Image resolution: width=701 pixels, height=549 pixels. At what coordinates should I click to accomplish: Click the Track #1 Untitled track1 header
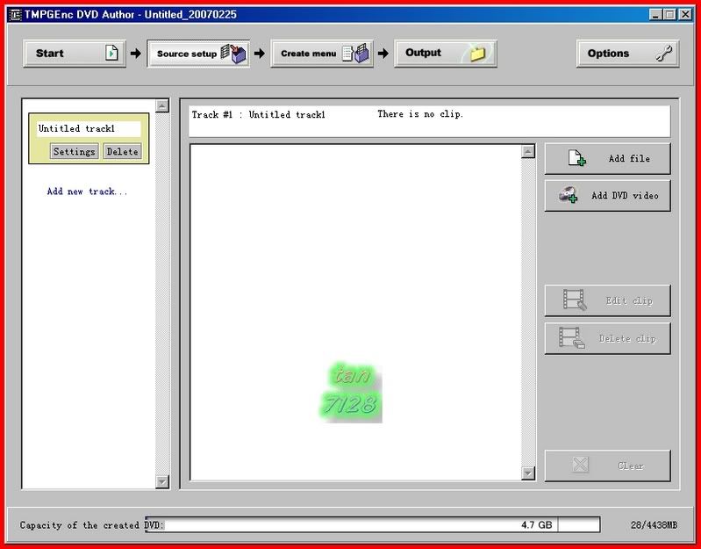coord(259,114)
